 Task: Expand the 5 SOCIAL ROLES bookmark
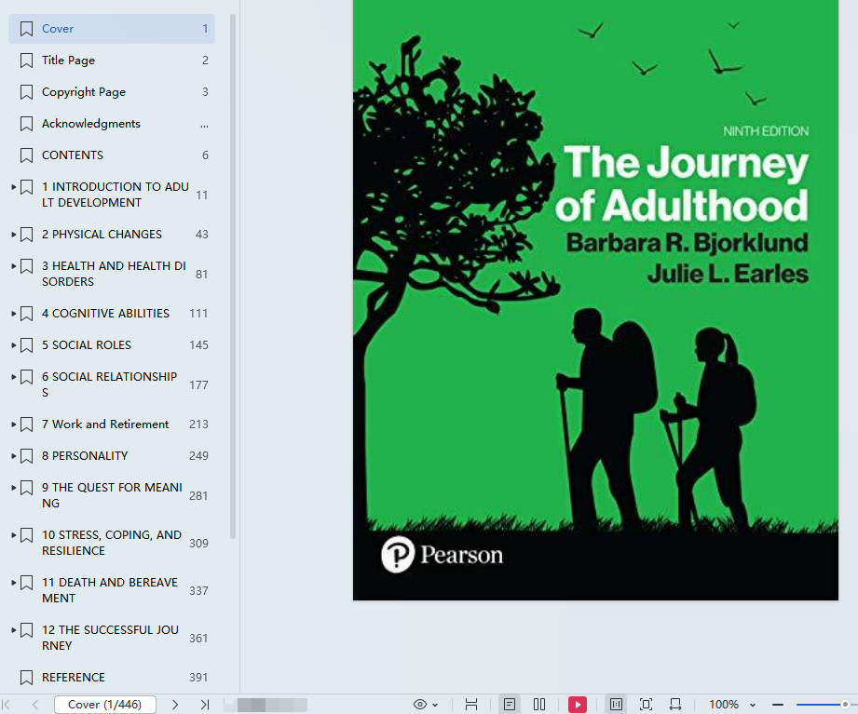[14, 345]
